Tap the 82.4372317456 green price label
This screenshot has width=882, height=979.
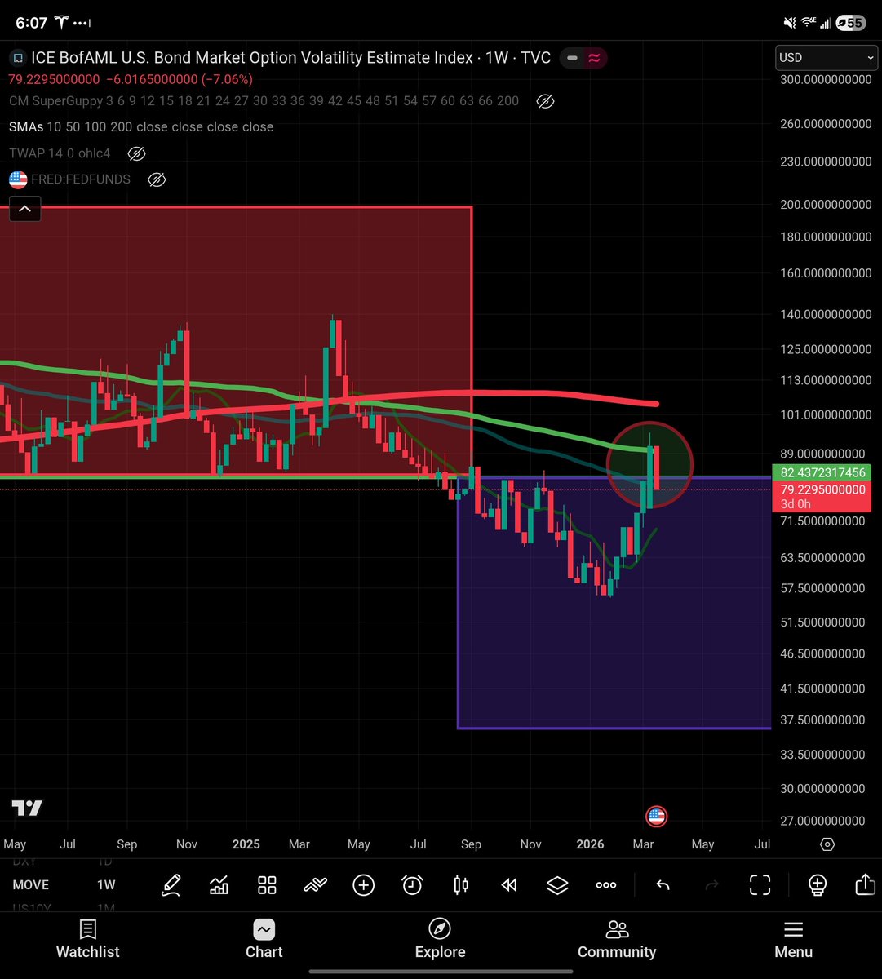point(821,472)
